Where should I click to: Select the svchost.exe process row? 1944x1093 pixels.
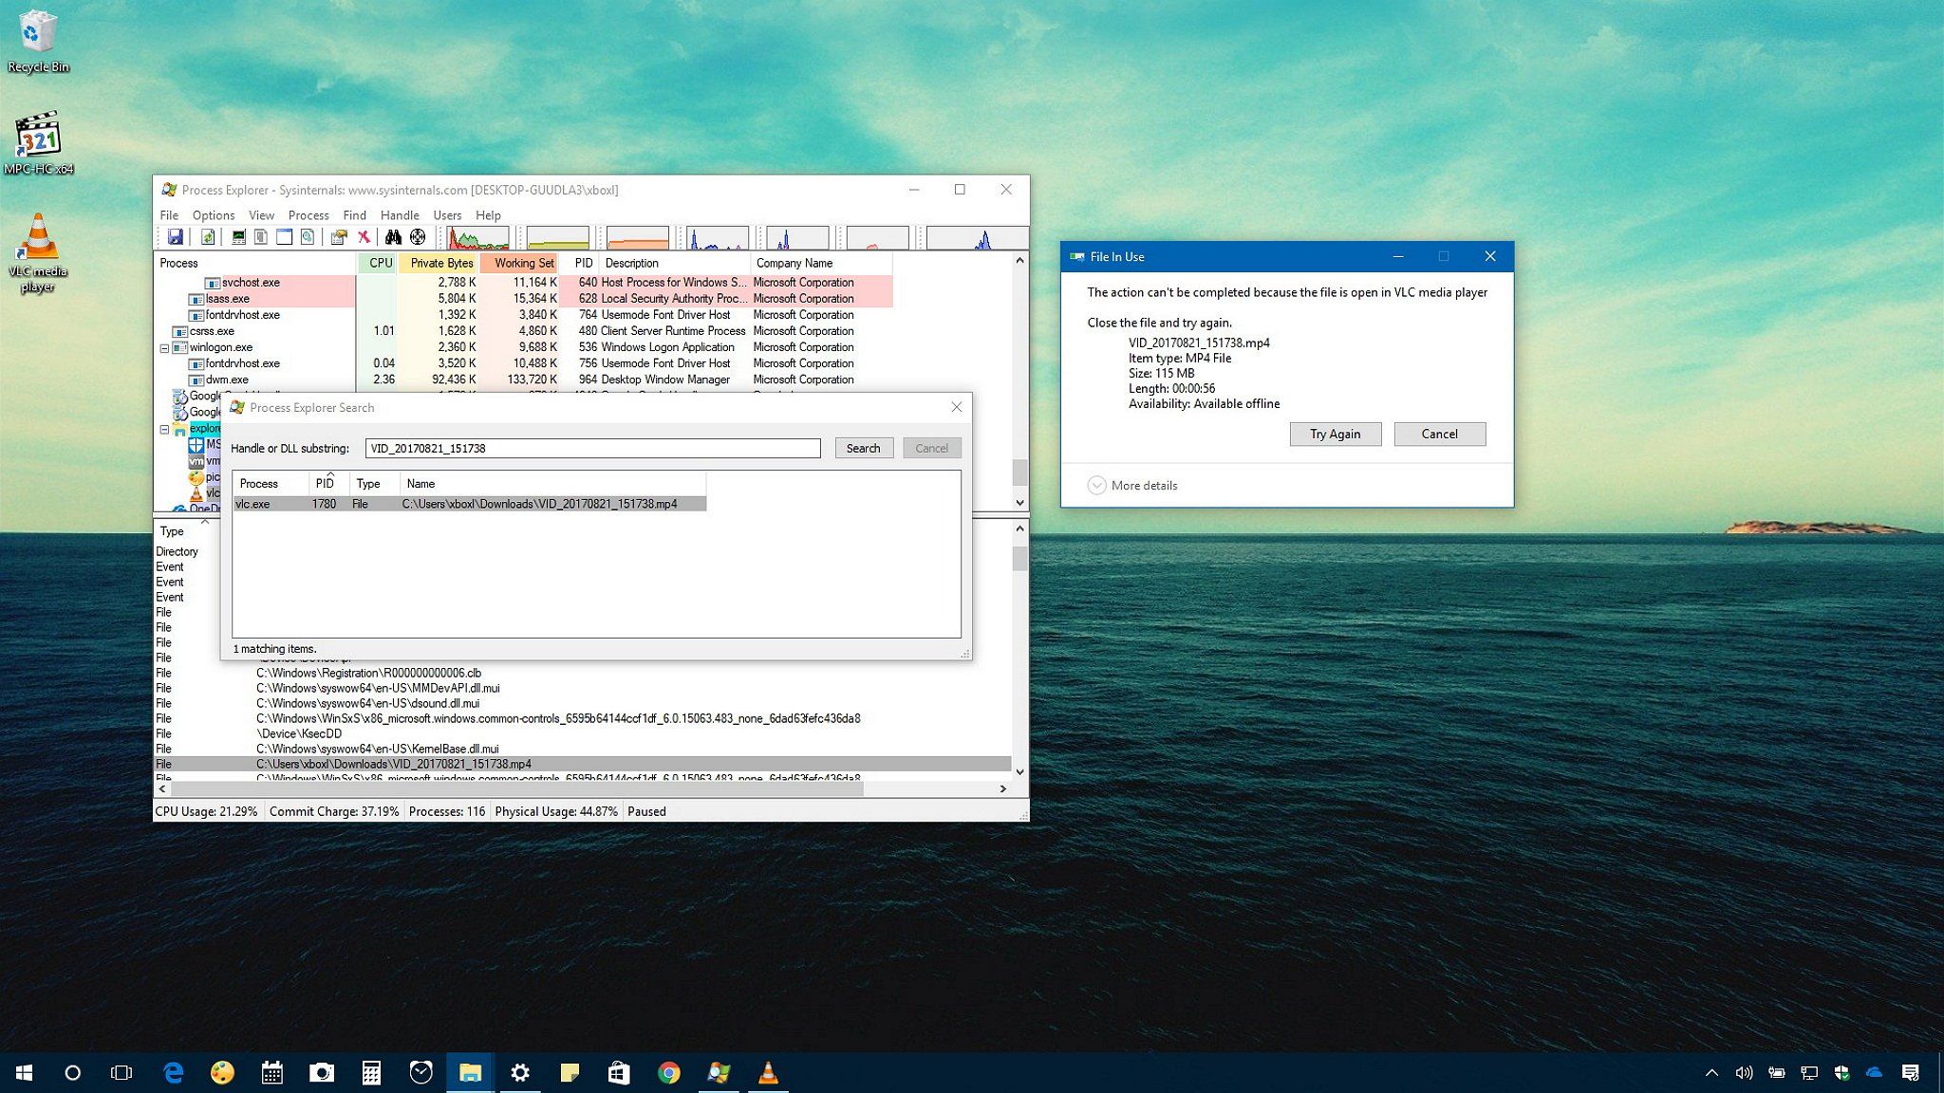pos(524,283)
